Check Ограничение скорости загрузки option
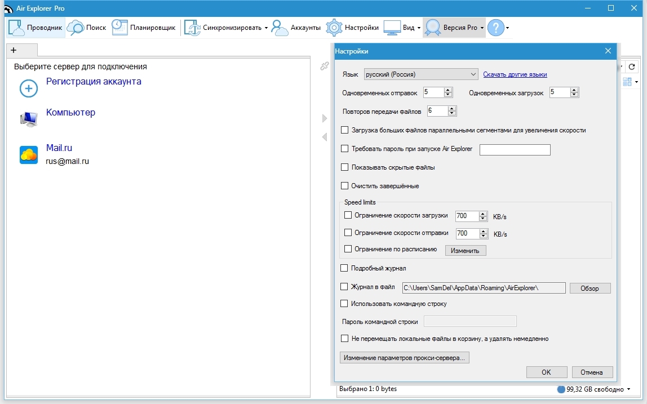The image size is (647, 404). [x=348, y=215]
